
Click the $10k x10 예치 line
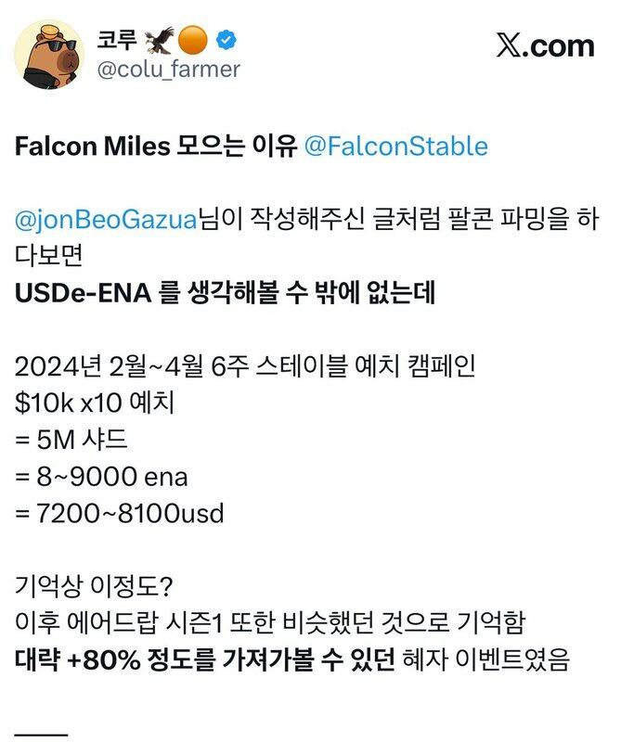[95, 403]
